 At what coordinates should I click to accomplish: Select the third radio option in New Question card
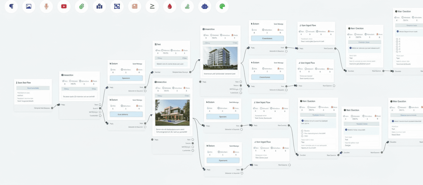[x=303, y=136]
